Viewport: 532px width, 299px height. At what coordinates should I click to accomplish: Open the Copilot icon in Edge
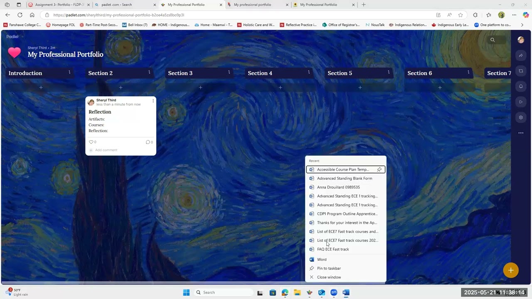526,15
